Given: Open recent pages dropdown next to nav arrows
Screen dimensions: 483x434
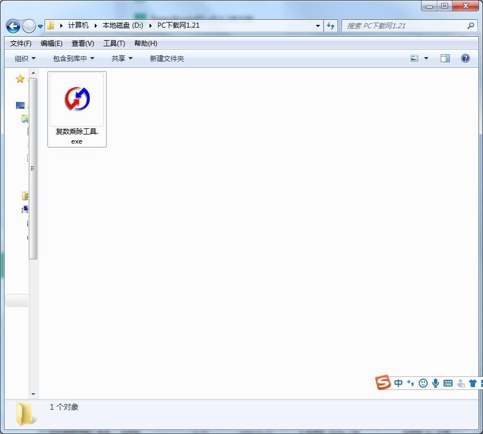Looking at the screenshot, I should point(41,27).
